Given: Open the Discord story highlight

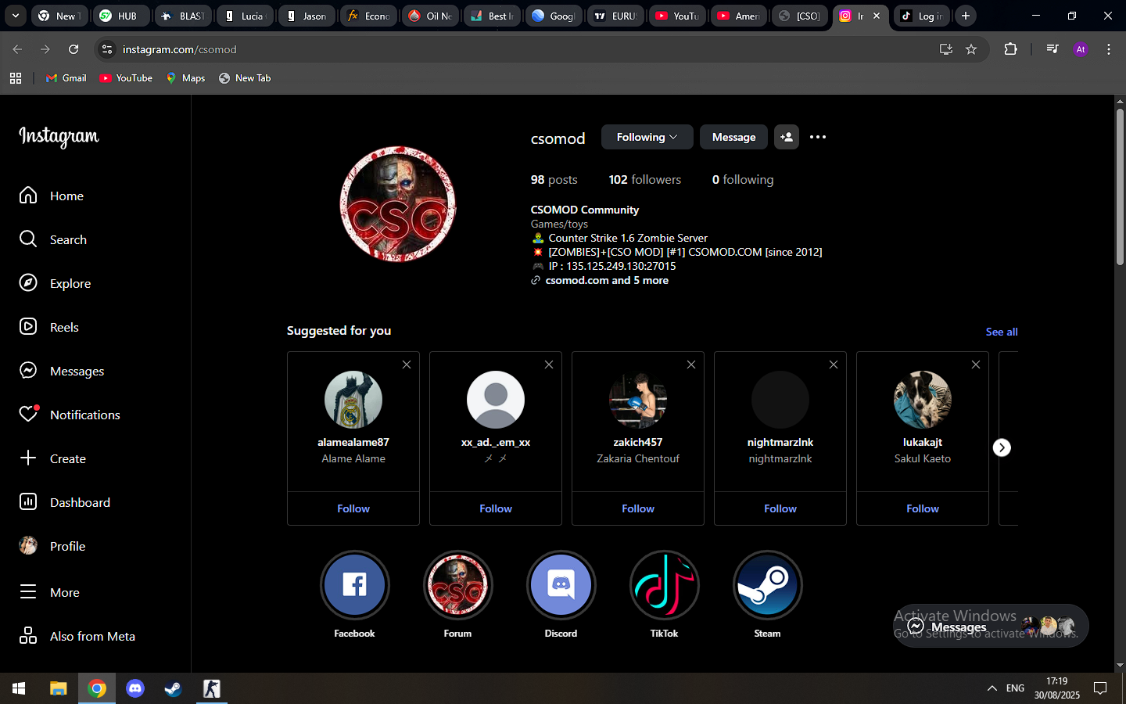Looking at the screenshot, I should pyautogui.click(x=561, y=585).
